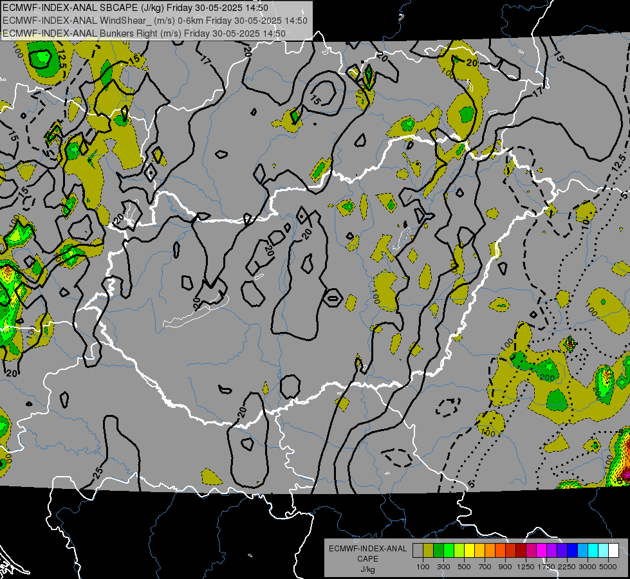Click the 700 legend scale label
The image size is (630, 579).
pyautogui.click(x=485, y=567)
